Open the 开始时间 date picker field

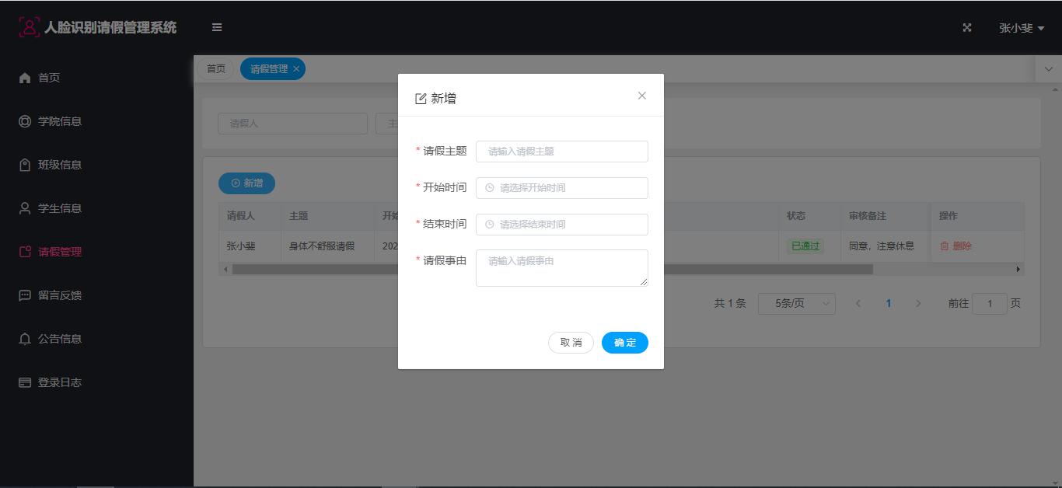point(561,188)
